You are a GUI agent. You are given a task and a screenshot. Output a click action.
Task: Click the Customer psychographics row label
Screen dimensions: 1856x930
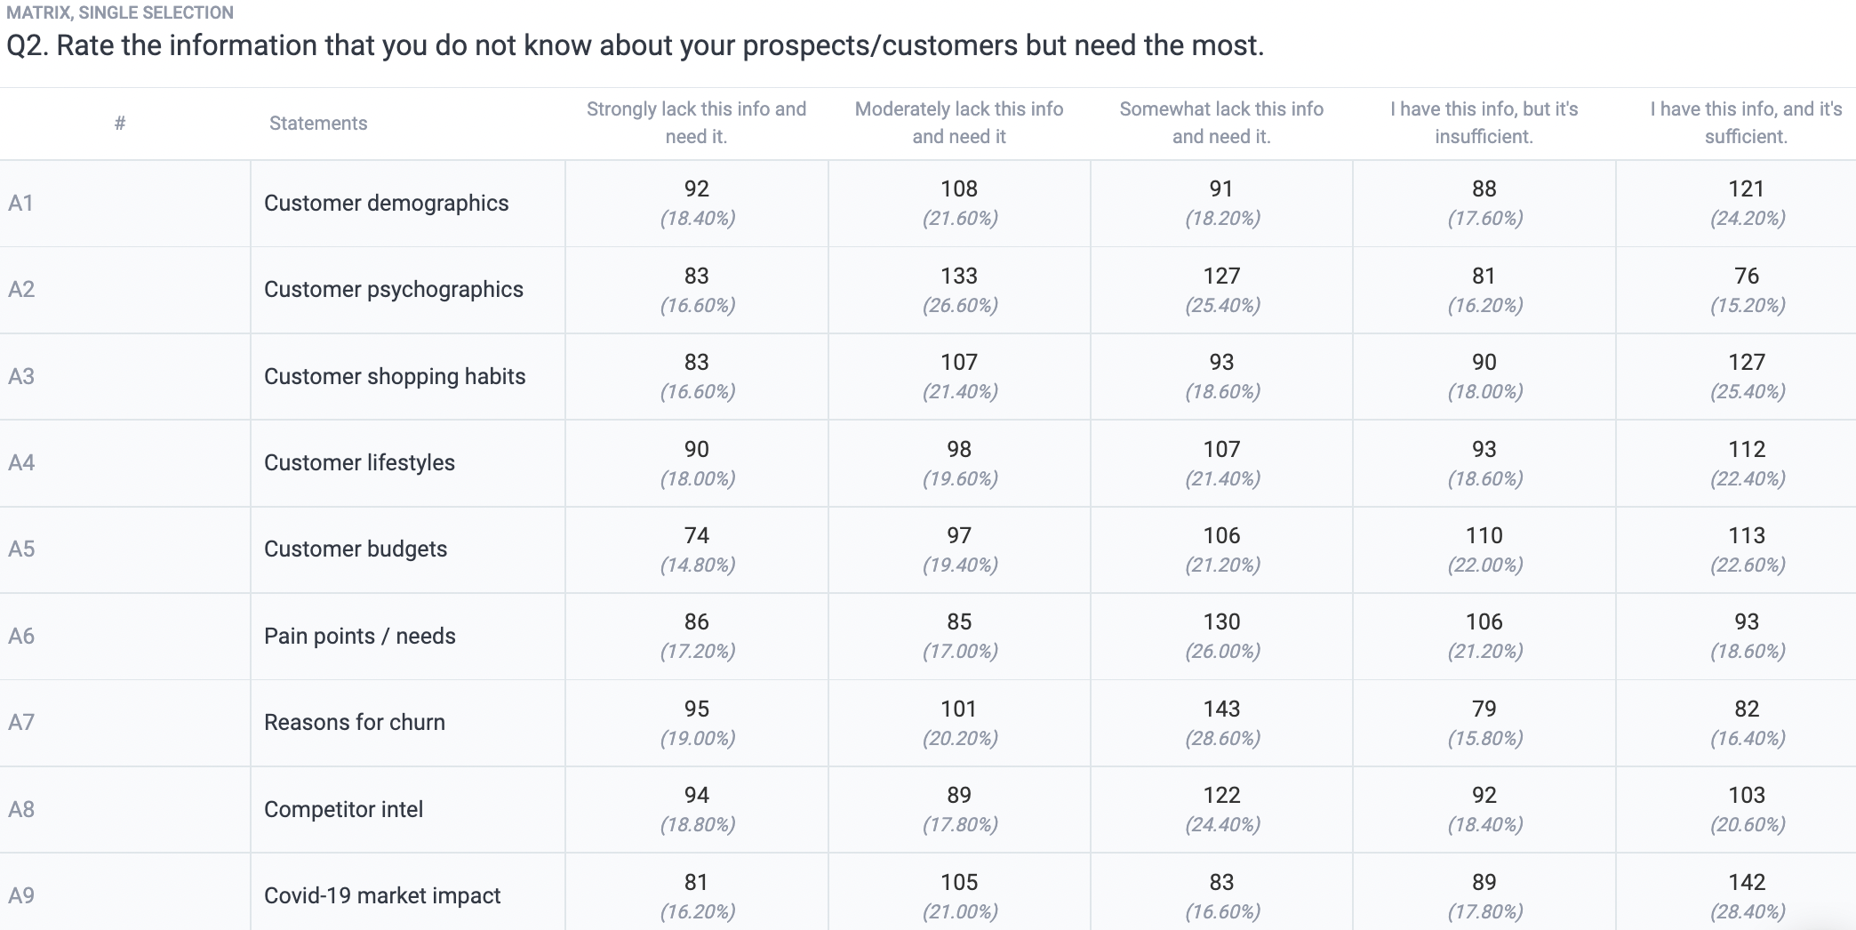click(393, 289)
